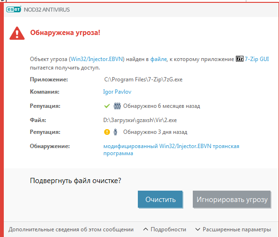Click the path C:\Program Files\7-Zip\7zG.exe
Image resolution: width=279 pixels, height=237 pixels.
tap(143, 79)
